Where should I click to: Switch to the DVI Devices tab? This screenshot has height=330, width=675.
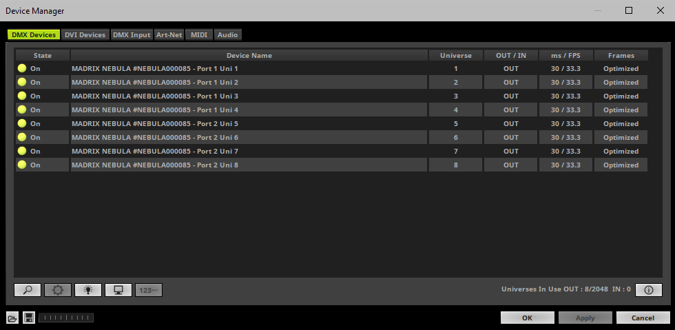(85, 35)
